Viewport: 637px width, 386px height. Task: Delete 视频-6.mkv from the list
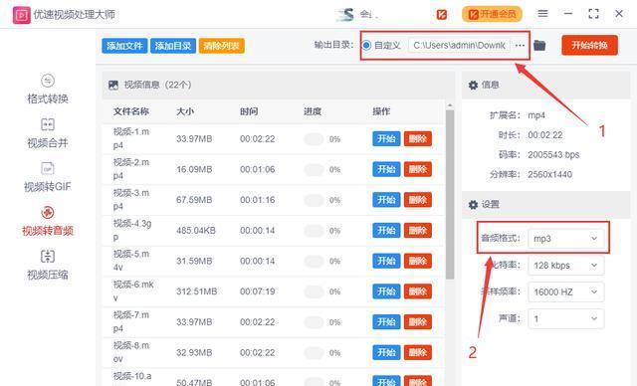(x=418, y=291)
